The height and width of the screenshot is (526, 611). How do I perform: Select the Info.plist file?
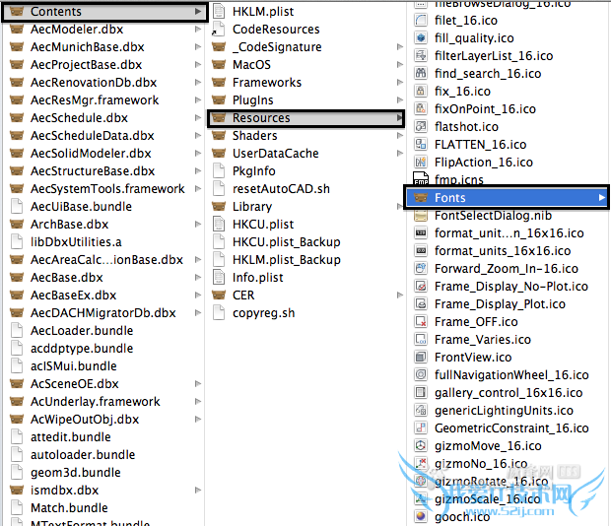tap(257, 277)
